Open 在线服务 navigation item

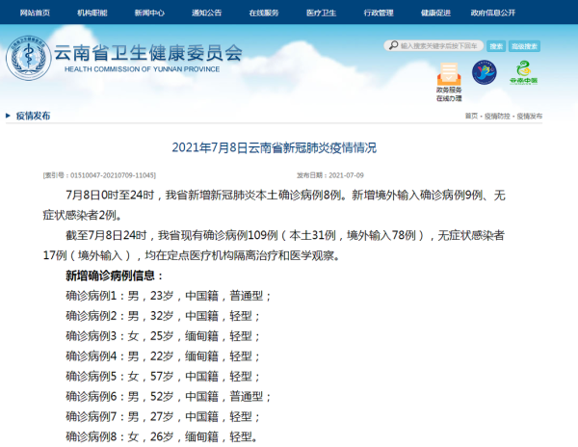(x=263, y=13)
